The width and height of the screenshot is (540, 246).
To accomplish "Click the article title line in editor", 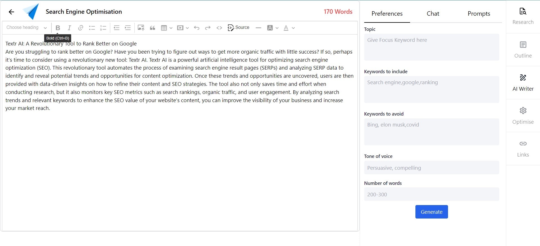I will point(71,43).
